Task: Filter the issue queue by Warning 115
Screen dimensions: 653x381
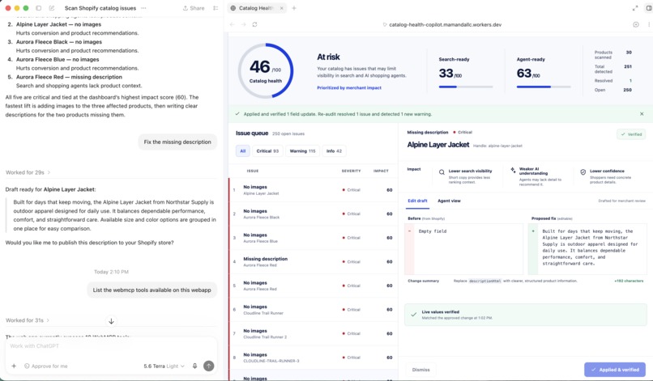Action: click(x=303, y=151)
